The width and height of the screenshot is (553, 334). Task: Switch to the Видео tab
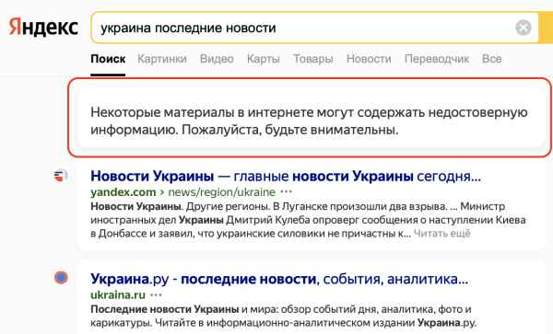tap(217, 59)
